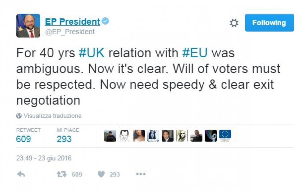This screenshot has height=191, width=306.
Task: Click the EU flag avatar among likers
Action: coord(225,136)
